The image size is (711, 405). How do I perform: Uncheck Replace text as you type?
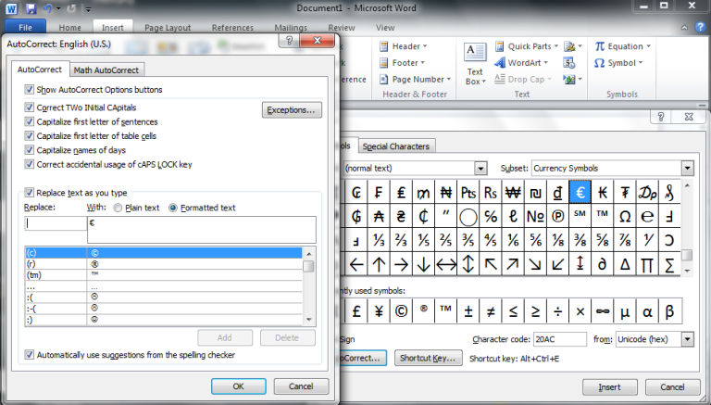pyautogui.click(x=29, y=193)
